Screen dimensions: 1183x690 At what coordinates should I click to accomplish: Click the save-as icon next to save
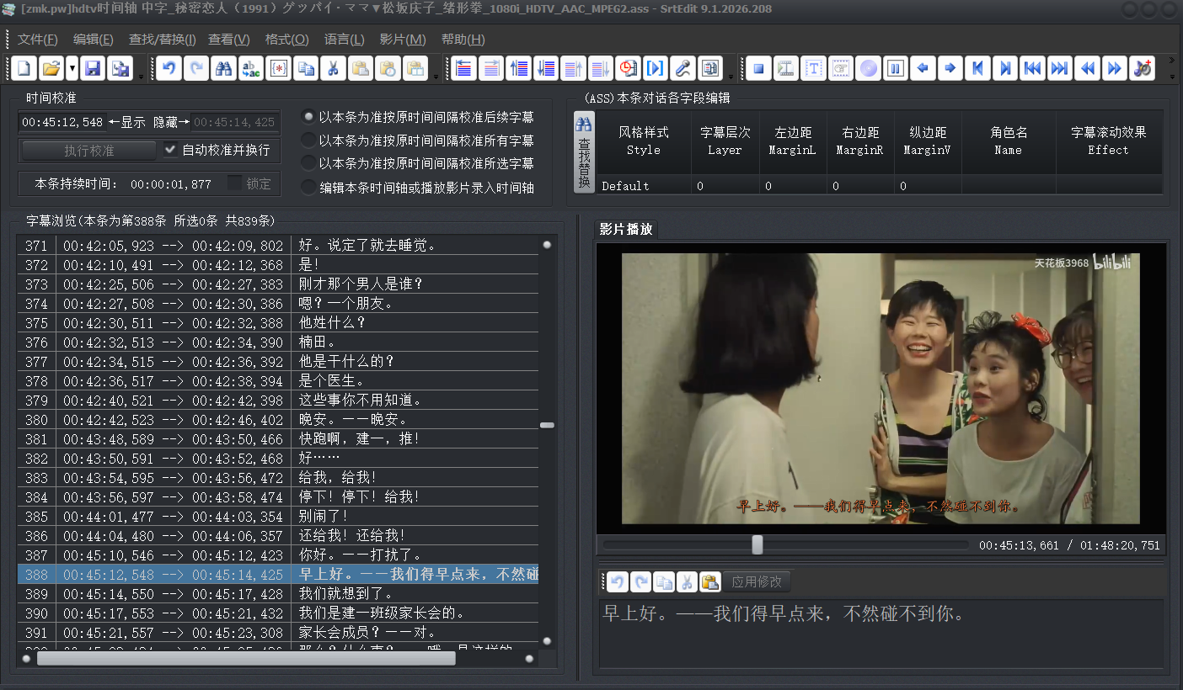[120, 68]
